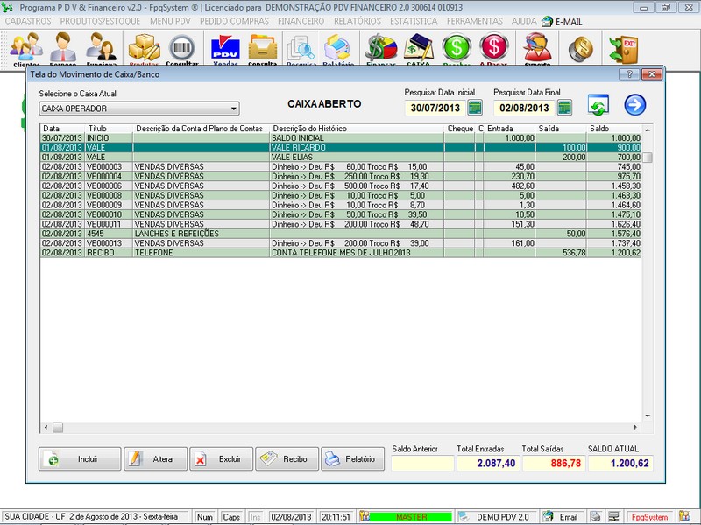The width and height of the screenshot is (701, 525).
Task: Open the Produtos box icon
Action: (144, 49)
